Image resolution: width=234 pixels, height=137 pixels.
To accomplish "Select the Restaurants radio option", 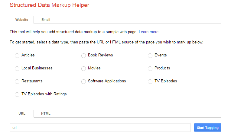I will pyautogui.click(x=17, y=82).
